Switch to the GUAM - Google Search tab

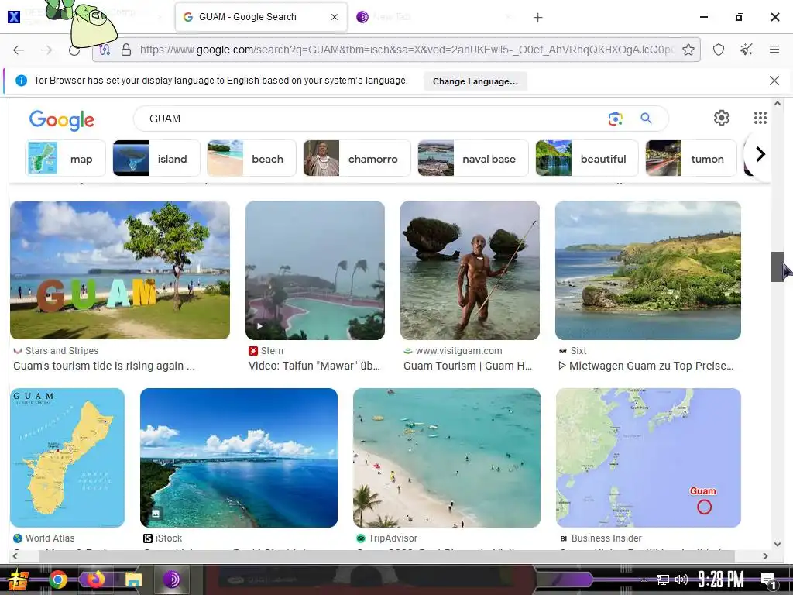[262, 17]
